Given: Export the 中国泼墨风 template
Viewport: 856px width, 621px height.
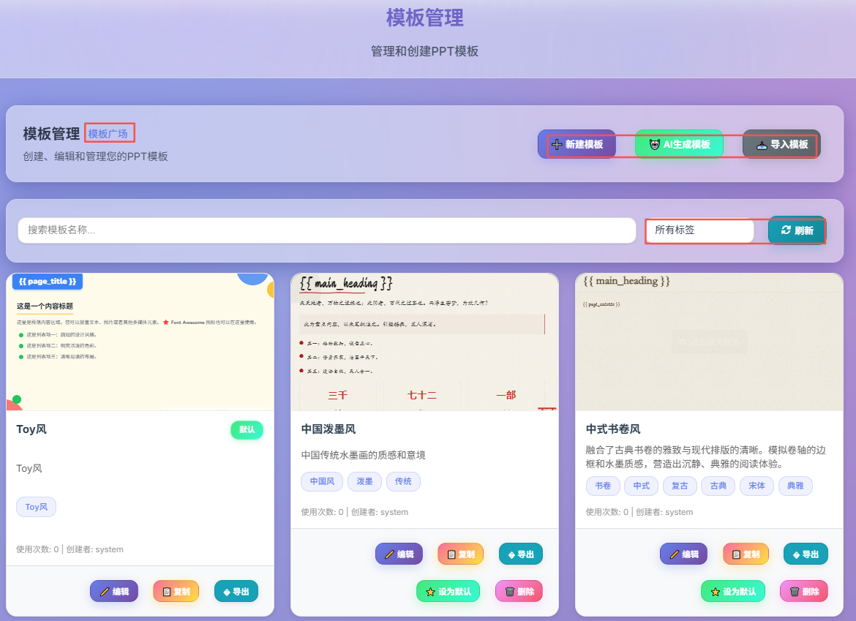Looking at the screenshot, I should click(521, 554).
